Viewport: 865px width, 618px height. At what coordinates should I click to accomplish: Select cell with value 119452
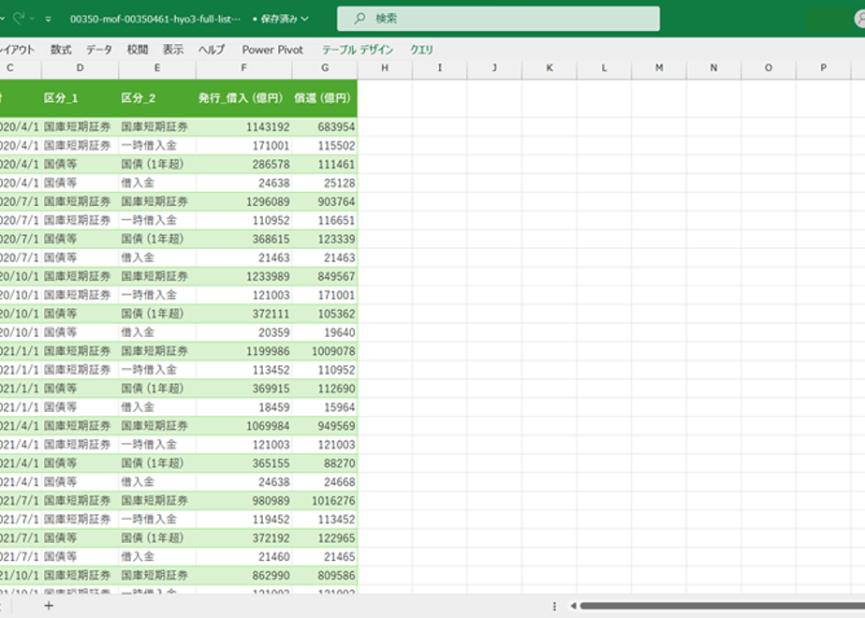(243, 520)
